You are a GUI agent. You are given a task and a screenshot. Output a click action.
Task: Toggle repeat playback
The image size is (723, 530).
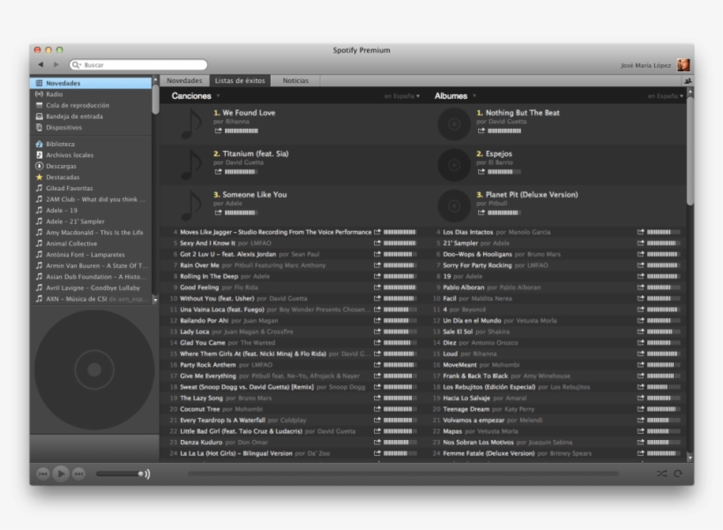pyautogui.click(x=678, y=474)
